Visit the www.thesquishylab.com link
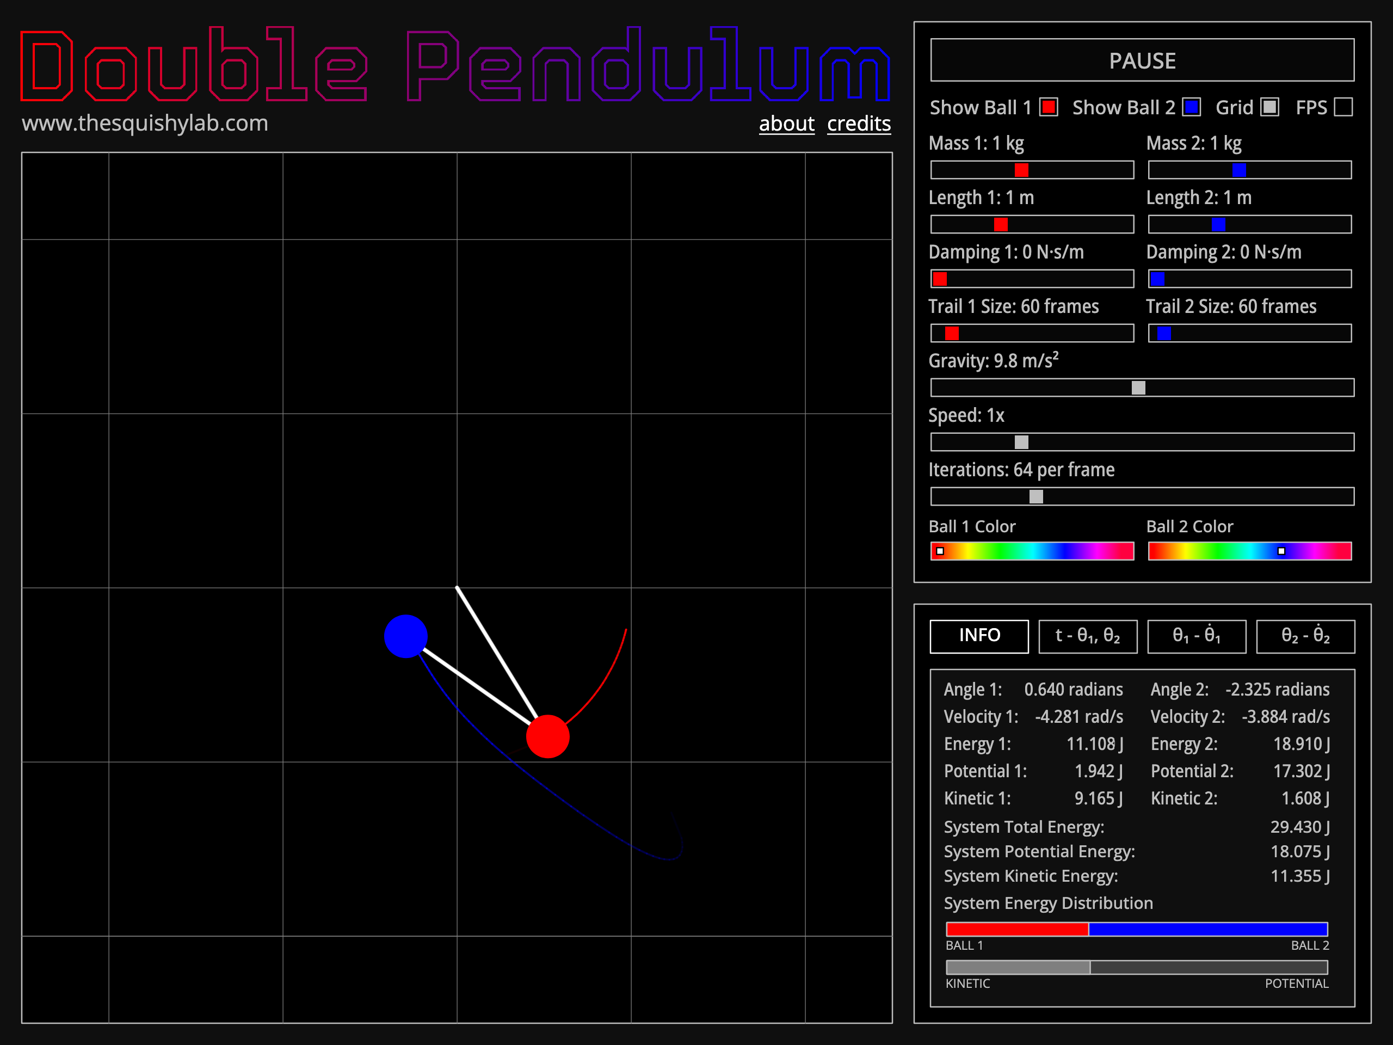This screenshot has height=1045, width=1393. click(144, 124)
